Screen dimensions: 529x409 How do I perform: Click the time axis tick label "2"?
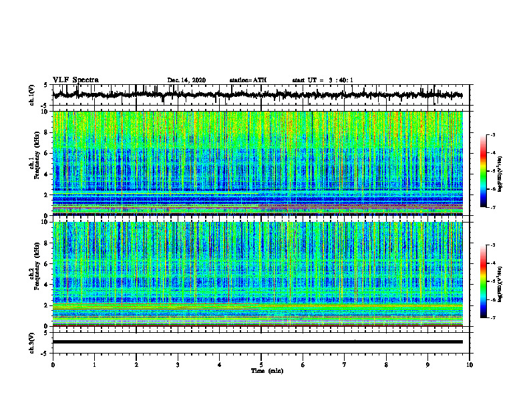click(x=136, y=365)
